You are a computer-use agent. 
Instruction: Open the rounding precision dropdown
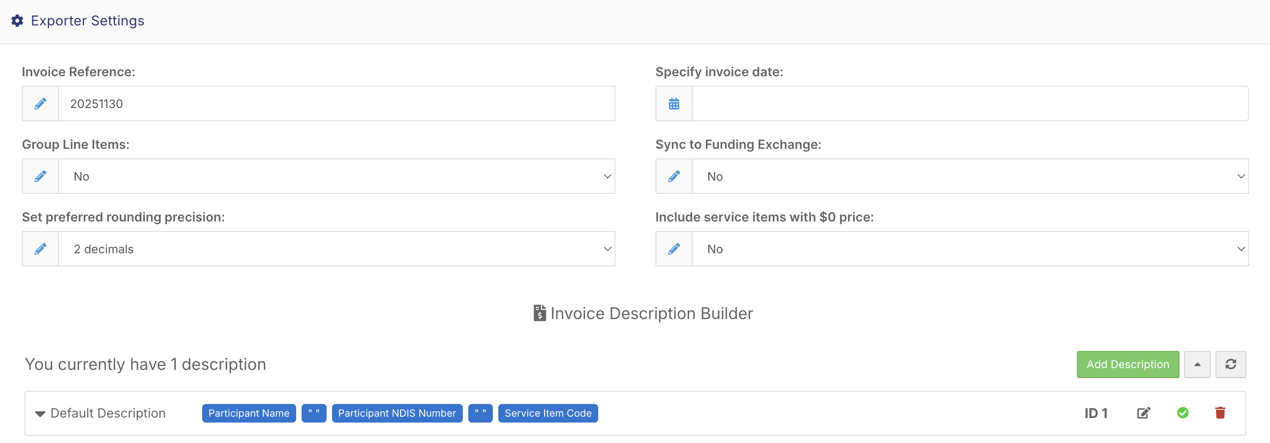click(x=337, y=249)
